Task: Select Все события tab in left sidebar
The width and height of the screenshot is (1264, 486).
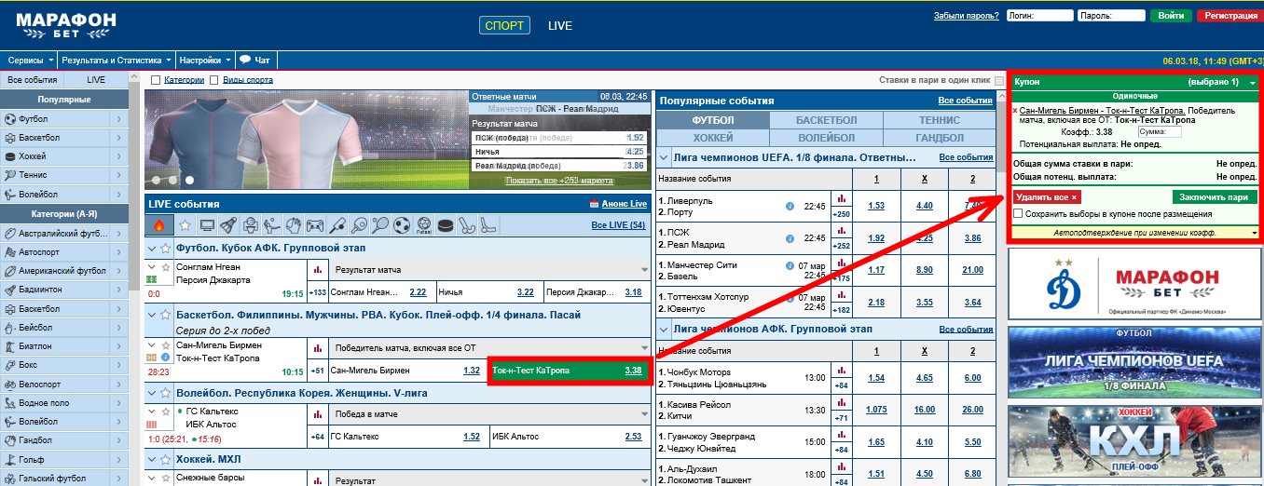Action: pos(33,80)
